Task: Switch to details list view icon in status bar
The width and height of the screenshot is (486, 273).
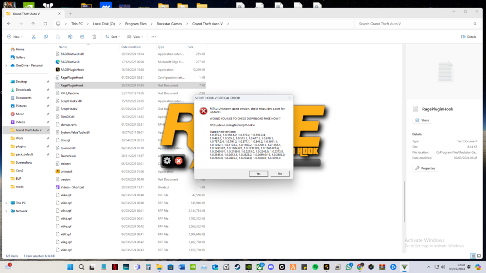Action: [473, 256]
